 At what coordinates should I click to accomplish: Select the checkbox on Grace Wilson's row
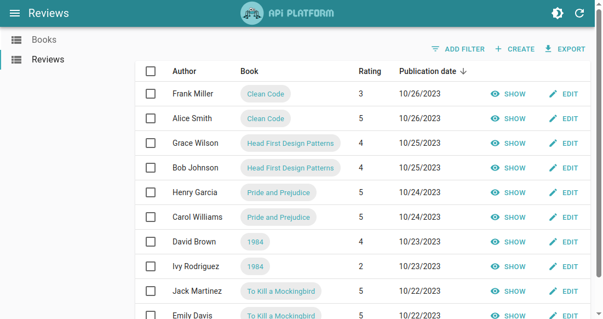151,143
